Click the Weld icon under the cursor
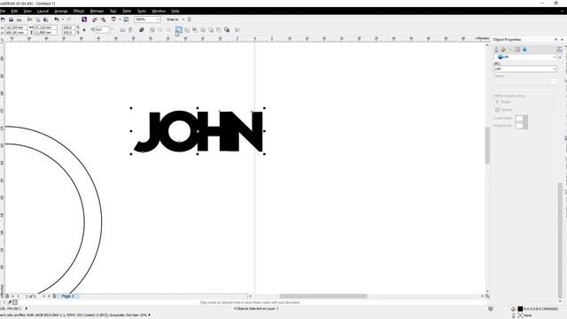The image size is (567, 319). click(x=179, y=29)
